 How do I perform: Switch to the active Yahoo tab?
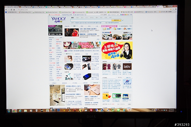pyautogui.click(x=160, y=7)
